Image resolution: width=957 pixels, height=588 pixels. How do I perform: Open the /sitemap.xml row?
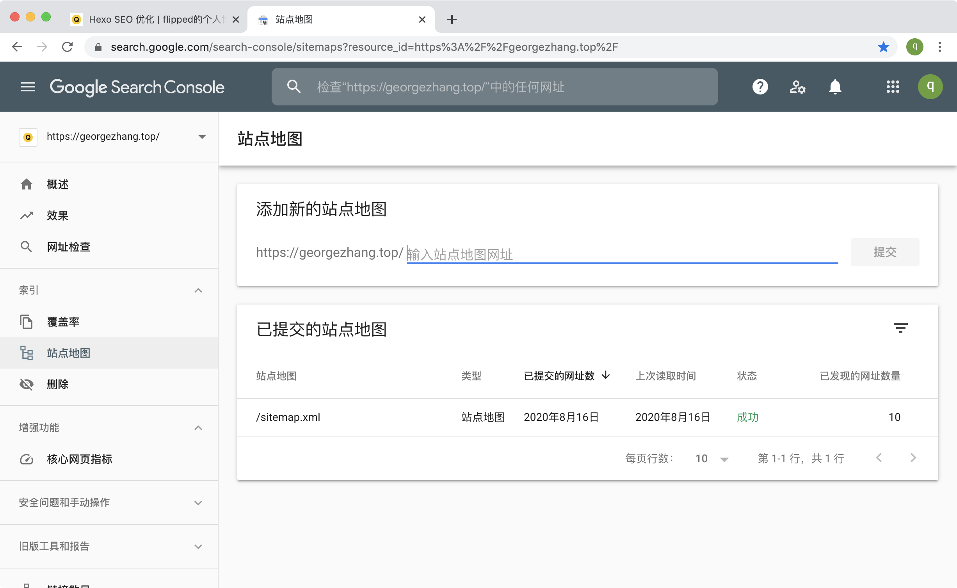coord(288,417)
